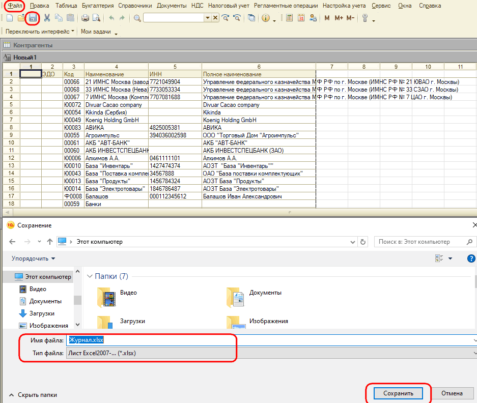Select Загрузки in the navigation tree
The width and height of the screenshot is (477, 403).
[42, 313]
